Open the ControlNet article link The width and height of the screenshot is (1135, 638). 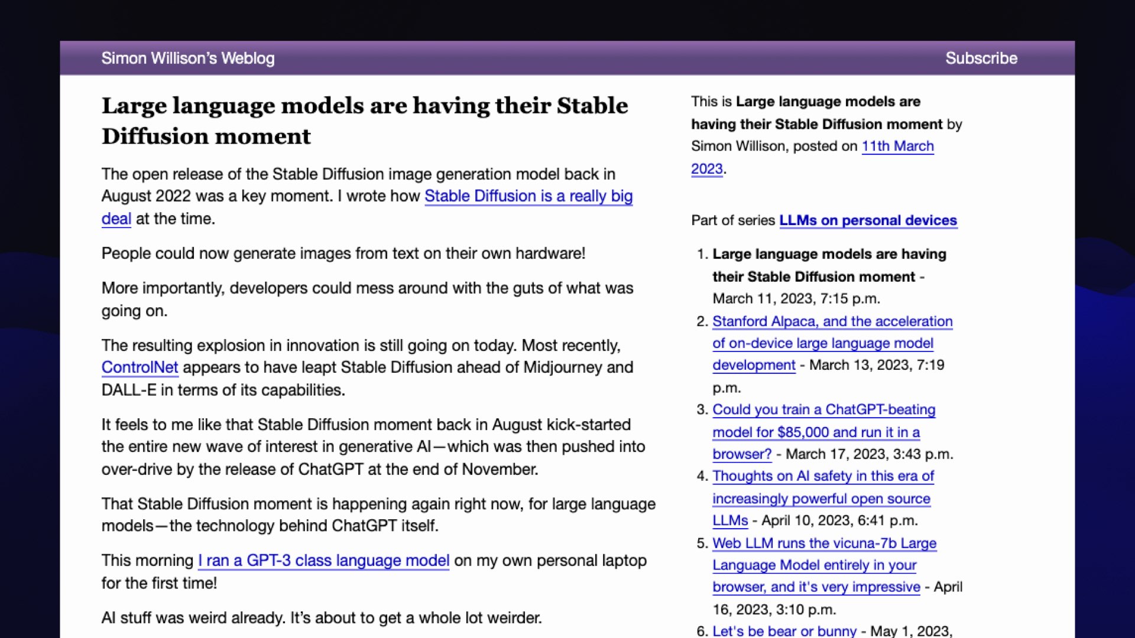(x=139, y=367)
